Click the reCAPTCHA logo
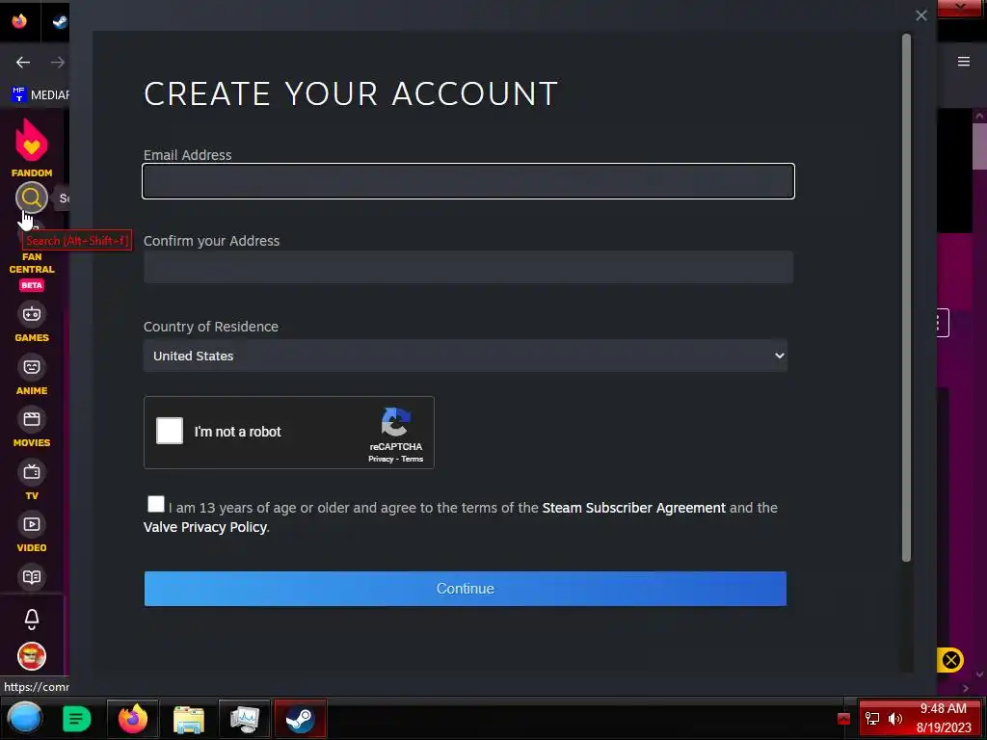Screen dimensions: 987x740 pos(396,422)
